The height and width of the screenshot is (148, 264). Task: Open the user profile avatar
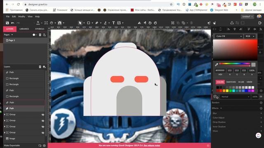[x=259, y=16]
